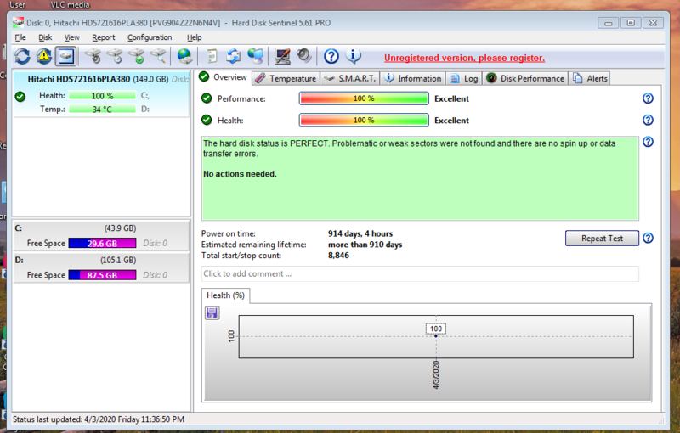This screenshot has height=433, width=680.
Task: Click the blue info bubble toolbar icon
Action: coord(354,56)
